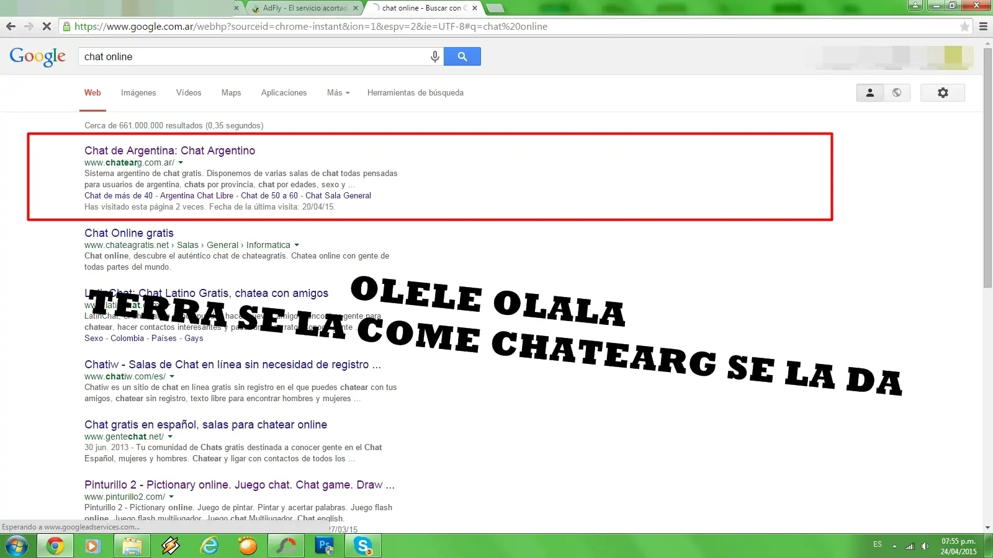Screen dimensions: 993x558
Task: Open Herramientas de búsqueda
Action: click(415, 93)
